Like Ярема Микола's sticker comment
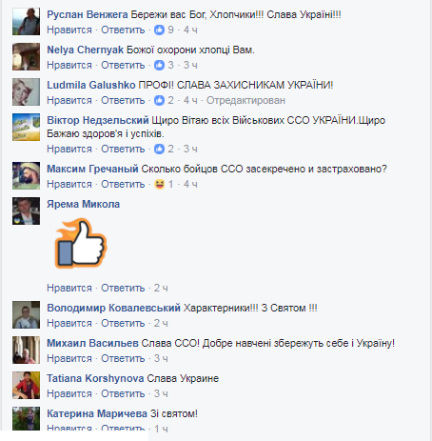 (x=69, y=288)
